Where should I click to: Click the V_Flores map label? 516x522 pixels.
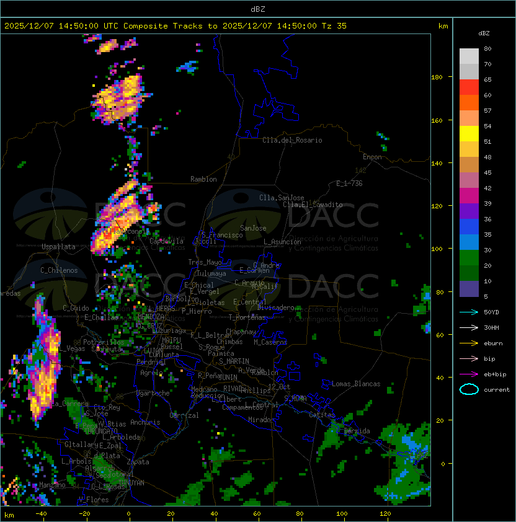click(x=94, y=500)
